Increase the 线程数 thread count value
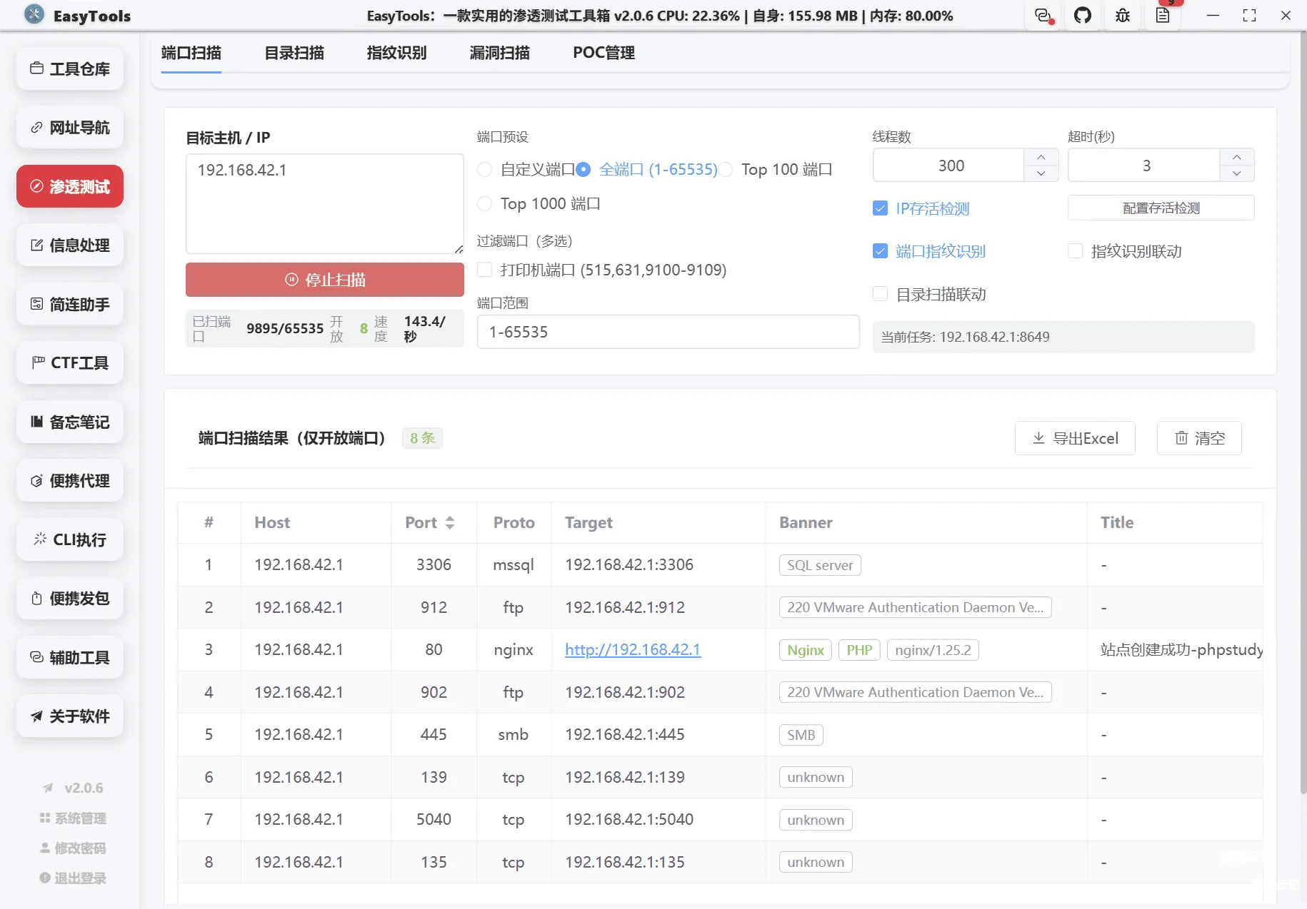 click(1041, 157)
